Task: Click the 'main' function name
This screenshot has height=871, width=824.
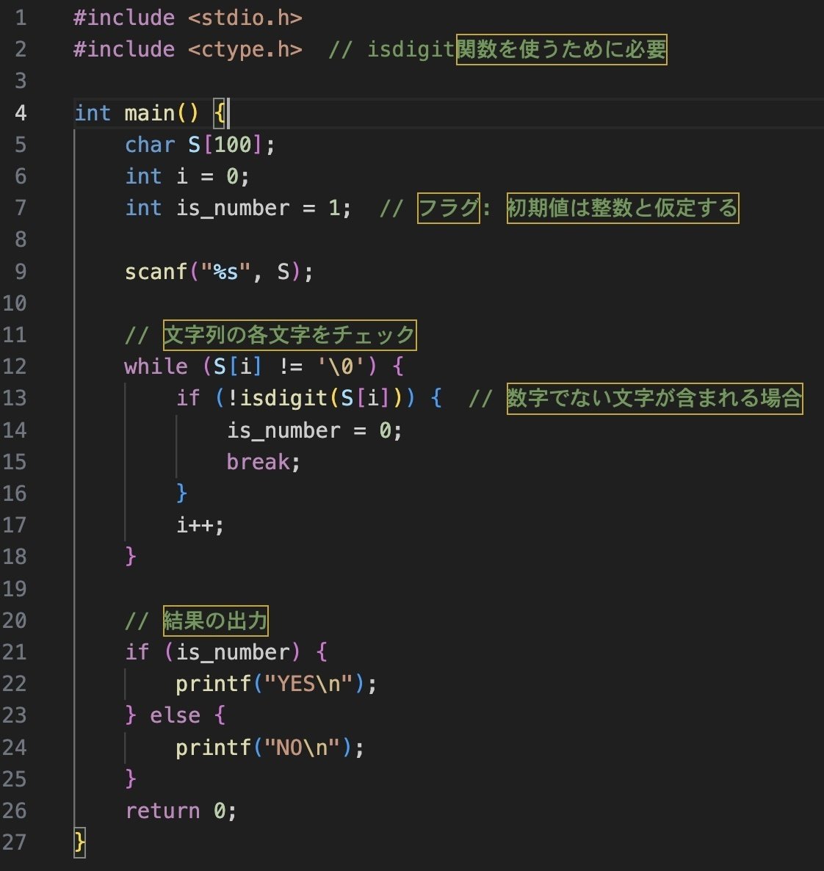Action: coord(150,113)
